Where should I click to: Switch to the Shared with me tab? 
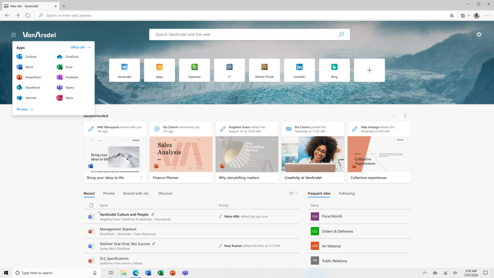136,194
